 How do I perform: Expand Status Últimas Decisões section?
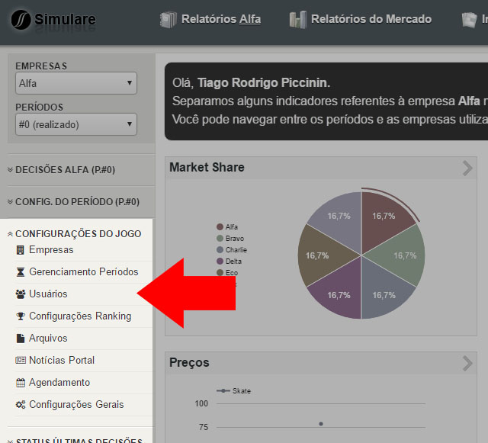click(75, 440)
